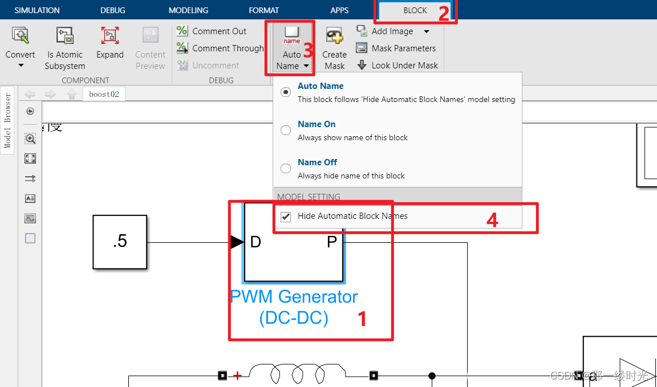Image resolution: width=657 pixels, height=387 pixels.
Task: Switch to the MODELING tab
Action: point(188,10)
